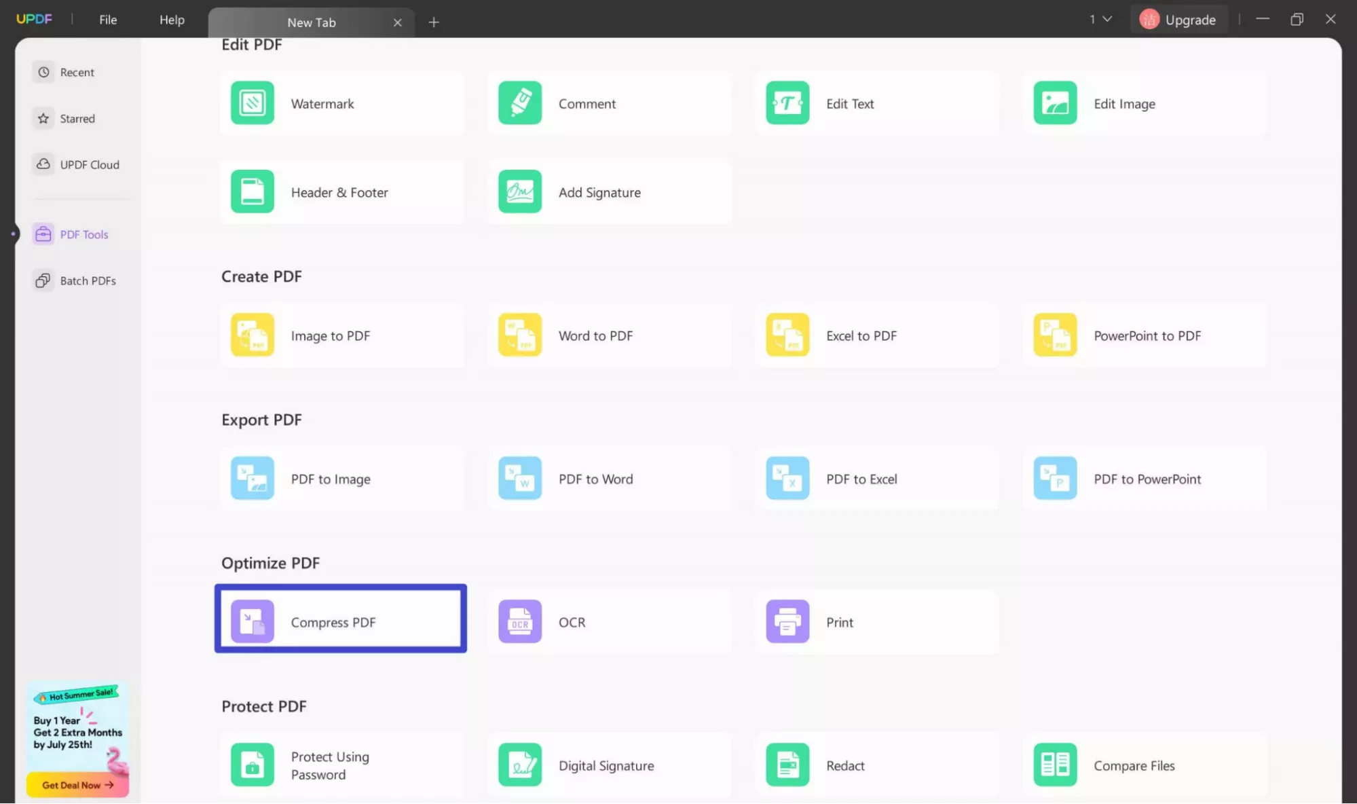Open the Edit Image icon
Viewport: 1357px width, 804px height.
pos(1055,103)
